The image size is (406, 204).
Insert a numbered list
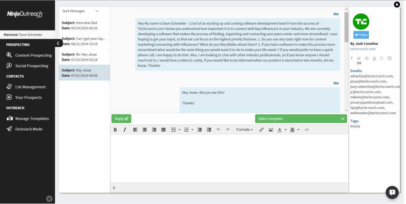(x=186, y=130)
